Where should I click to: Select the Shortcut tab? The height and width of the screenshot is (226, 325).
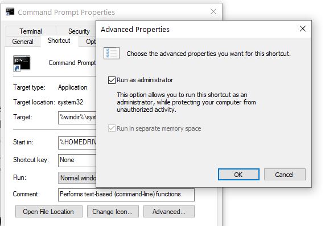(x=59, y=41)
